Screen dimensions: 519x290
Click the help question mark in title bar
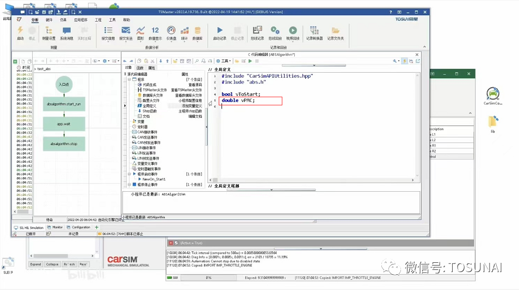(x=391, y=12)
